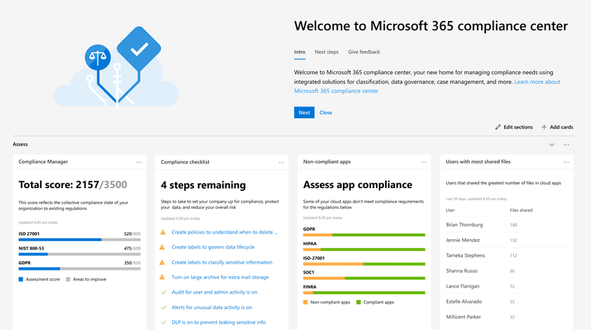Image resolution: width=591 pixels, height=330 pixels.
Task: Click the ISO 27001 score progress bar
Action: tap(79, 240)
